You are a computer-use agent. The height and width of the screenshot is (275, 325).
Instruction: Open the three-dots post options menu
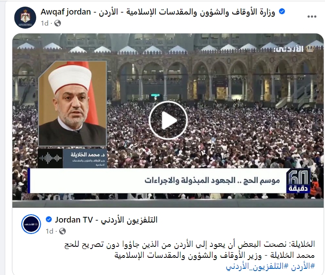pos(312,17)
